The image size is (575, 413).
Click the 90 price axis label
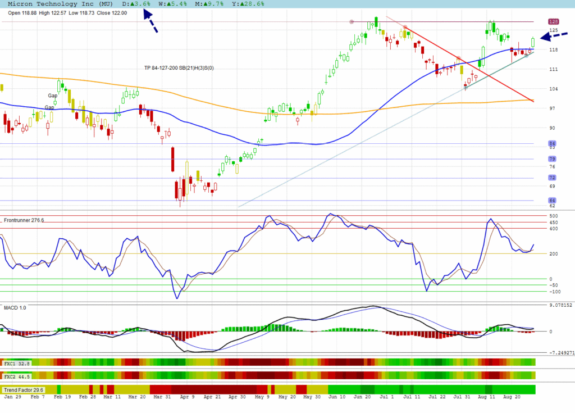point(553,128)
